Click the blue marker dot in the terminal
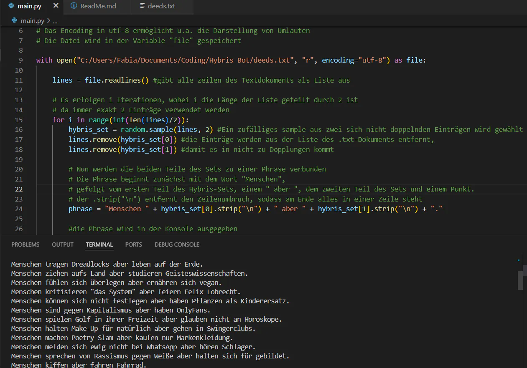Viewport: 527px width, 368px height. 518,260
